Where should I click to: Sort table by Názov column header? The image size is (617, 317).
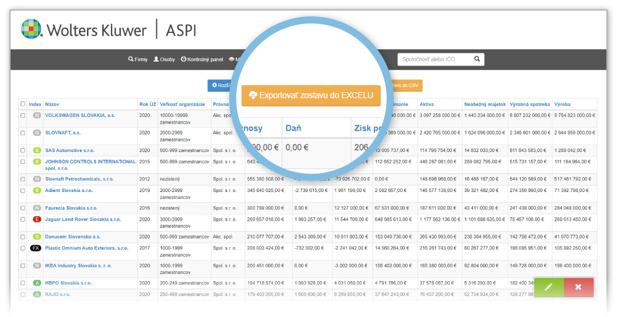coord(52,104)
